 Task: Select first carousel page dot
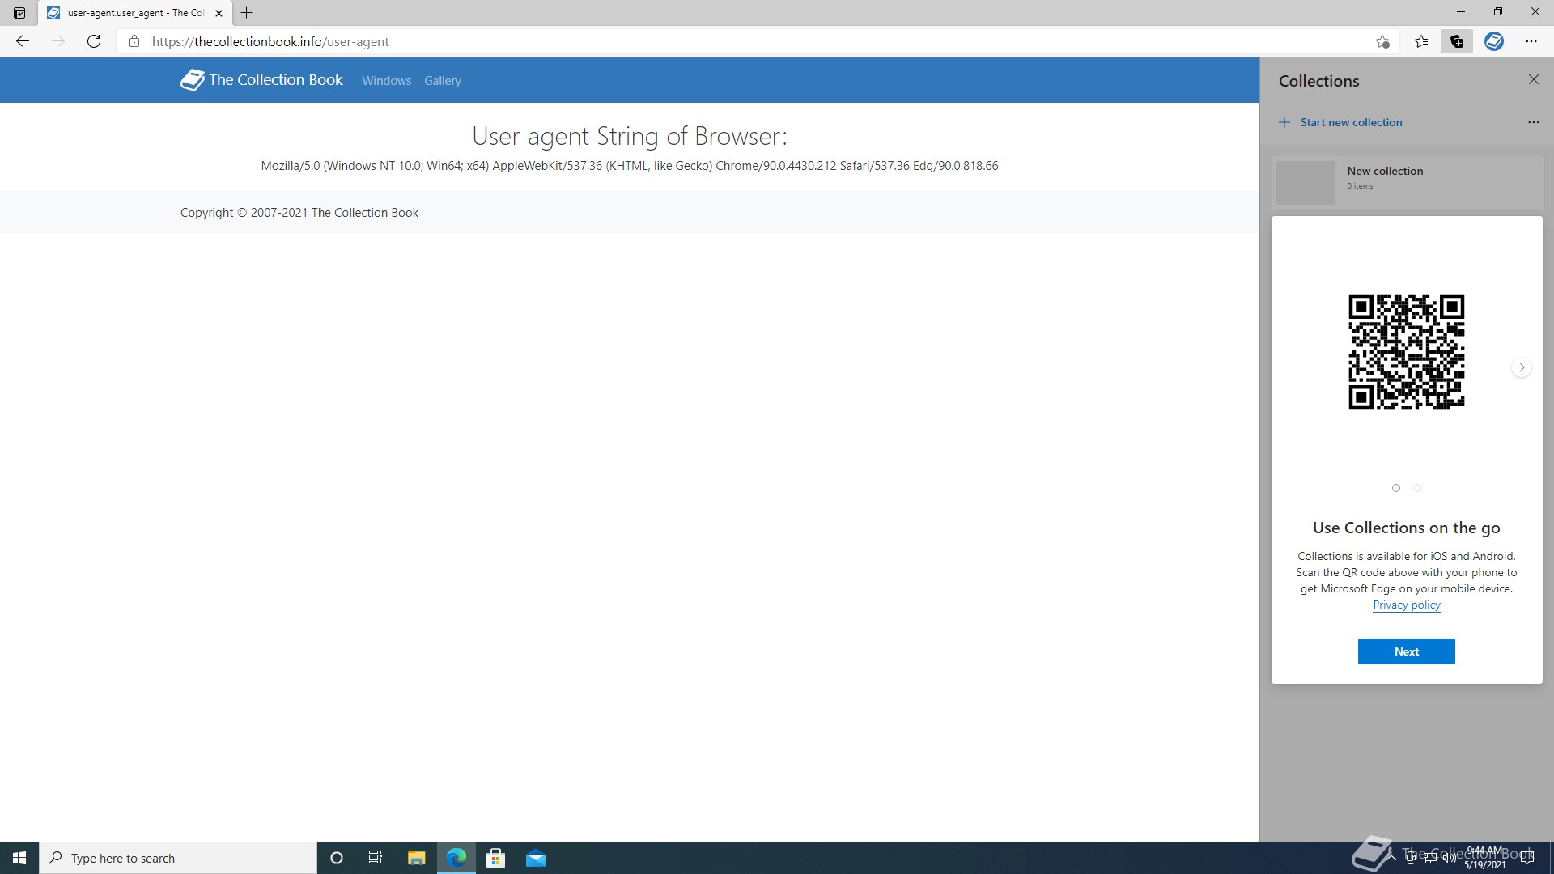(x=1396, y=488)
